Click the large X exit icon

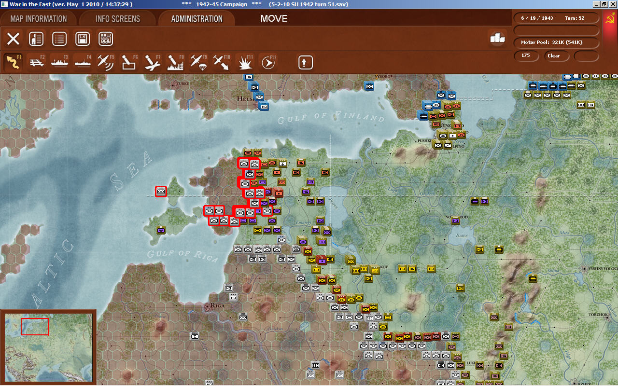coord(13,39)
